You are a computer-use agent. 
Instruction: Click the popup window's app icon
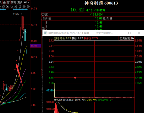point(46,33)
